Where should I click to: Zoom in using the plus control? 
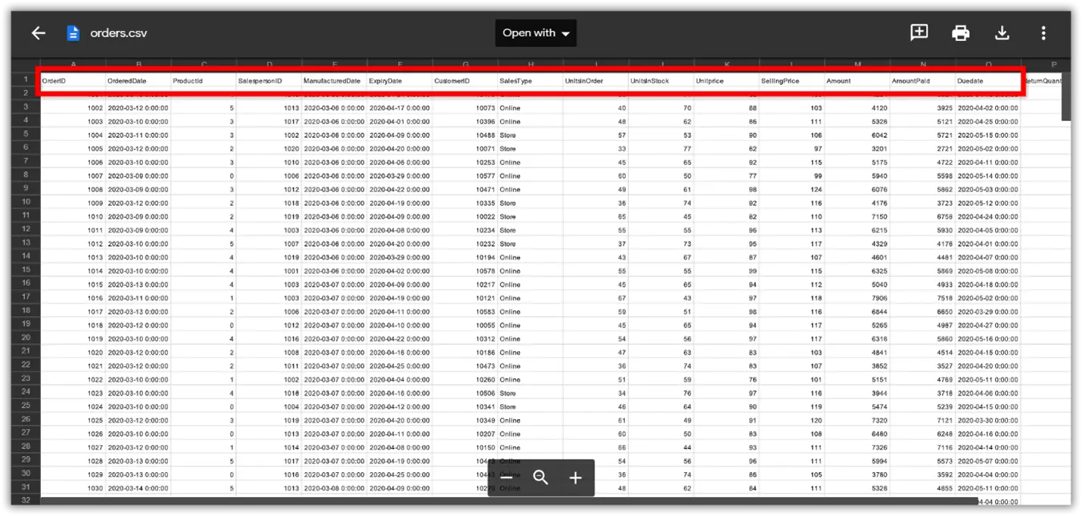[x=575, y=477]
